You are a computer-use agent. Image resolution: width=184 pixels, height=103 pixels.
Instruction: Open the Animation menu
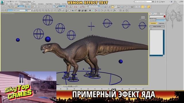[x=41, y=4]
